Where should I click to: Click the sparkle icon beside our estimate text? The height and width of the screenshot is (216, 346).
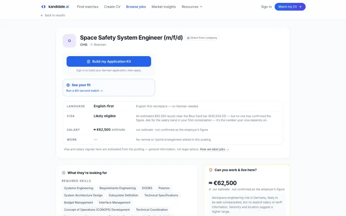coord(210,190)
